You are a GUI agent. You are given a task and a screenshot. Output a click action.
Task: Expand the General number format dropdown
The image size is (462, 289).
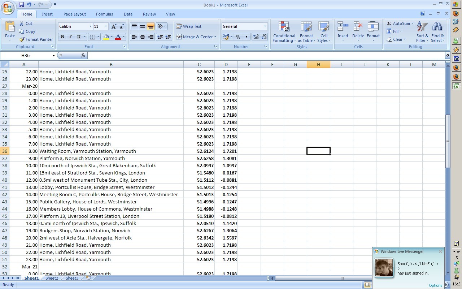coord(265,26)
